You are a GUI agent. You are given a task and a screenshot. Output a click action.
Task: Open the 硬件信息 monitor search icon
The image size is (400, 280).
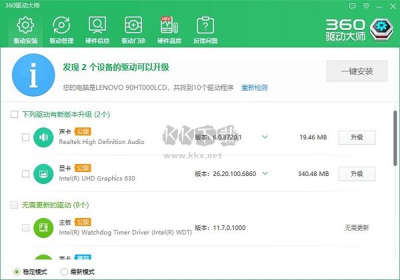click(97, 25)
